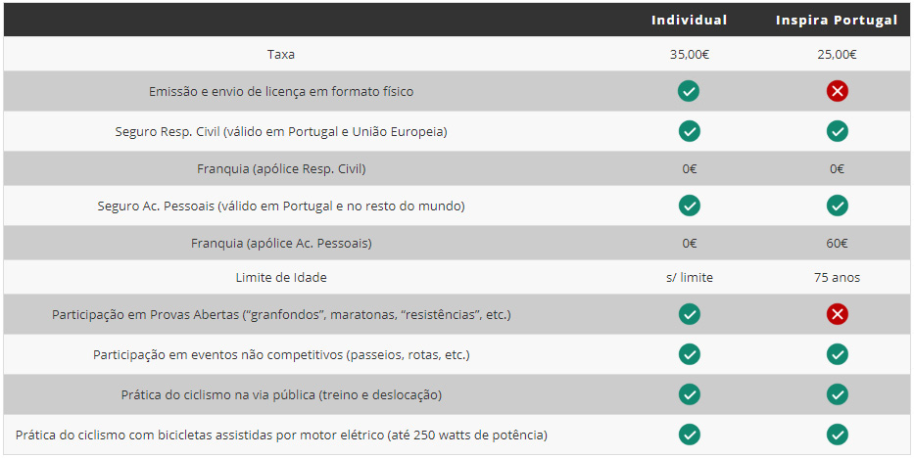Click Individual check for electric motor bicycles
This screenshot has height=458, width=914.
point(689,435)
